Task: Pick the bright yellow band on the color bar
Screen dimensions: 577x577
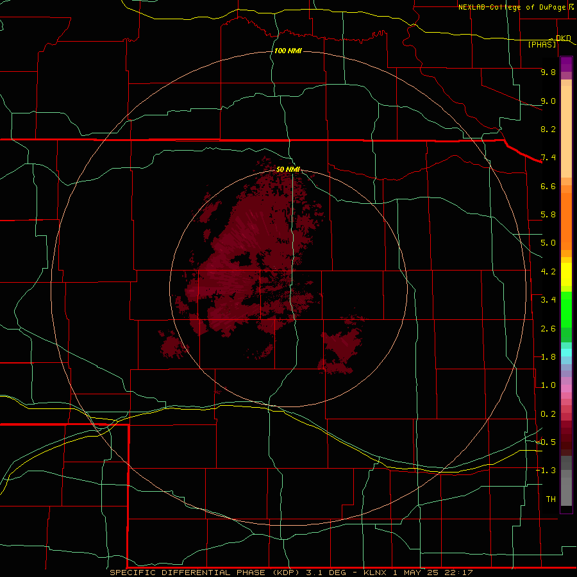Action: [566, 274]
